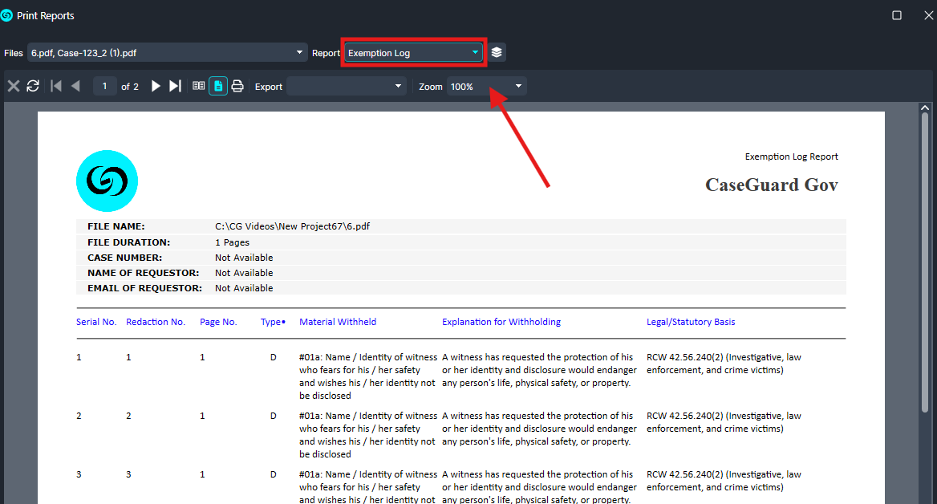Click Legal/Statutory Basis column header
937x504 pixels.
coord(691,322)
